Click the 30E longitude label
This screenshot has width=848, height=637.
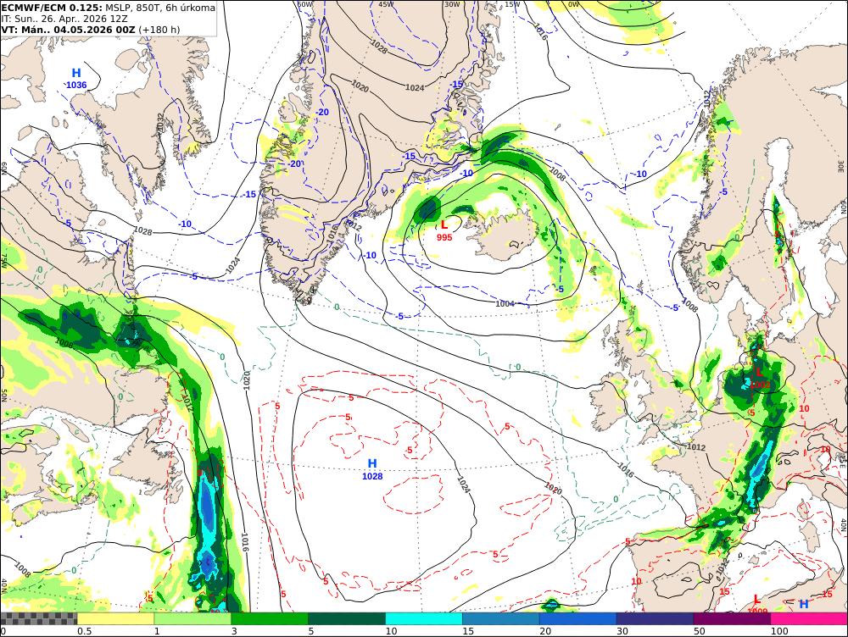click(x=840, y=165)
